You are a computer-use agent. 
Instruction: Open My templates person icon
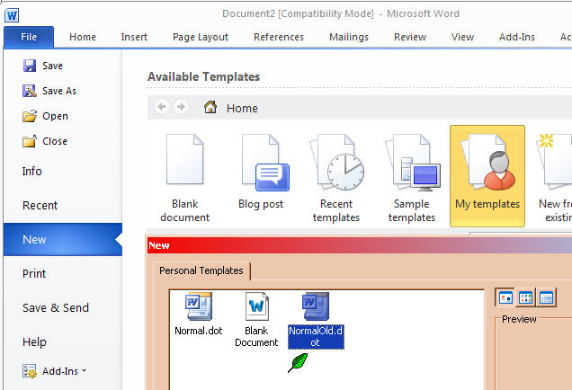pyautogui.click(x=487, y=162)
